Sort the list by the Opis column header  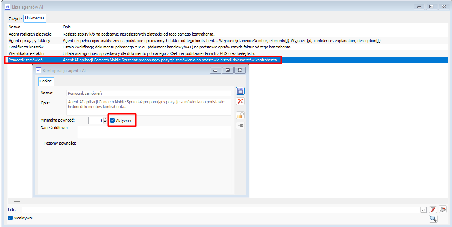(x=255, y=27)
